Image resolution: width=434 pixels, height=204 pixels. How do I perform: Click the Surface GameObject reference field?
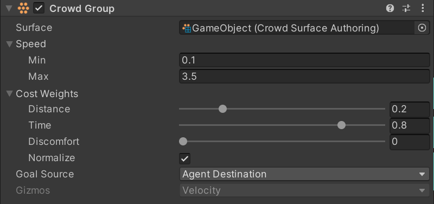[297, 28]
